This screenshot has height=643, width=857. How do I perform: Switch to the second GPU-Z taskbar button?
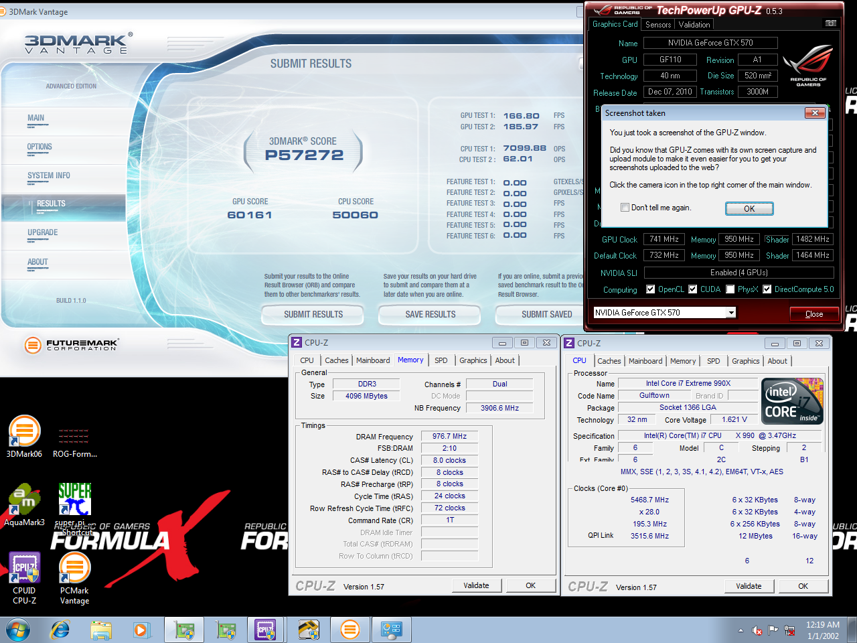click(x=226, y=630)
